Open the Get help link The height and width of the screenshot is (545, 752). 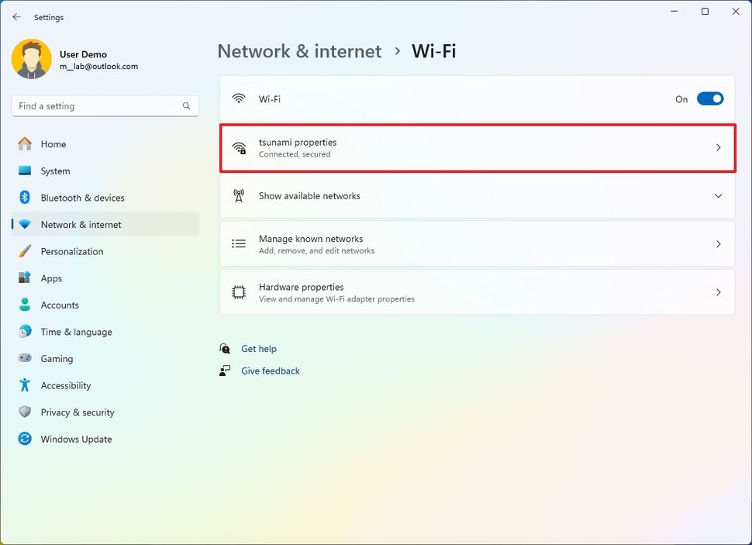(x=259, y=348)
